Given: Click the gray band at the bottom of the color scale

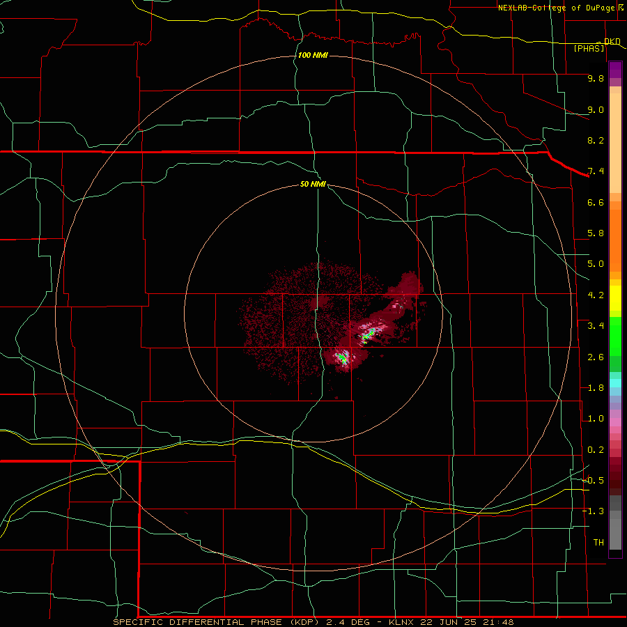Looking at the screenshot, I should 615,534.
